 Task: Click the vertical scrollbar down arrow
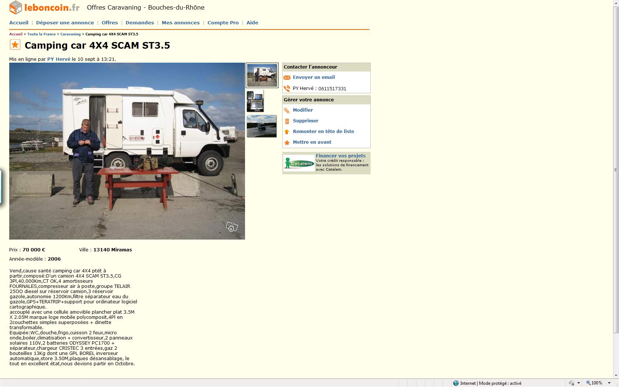[616, 375]
